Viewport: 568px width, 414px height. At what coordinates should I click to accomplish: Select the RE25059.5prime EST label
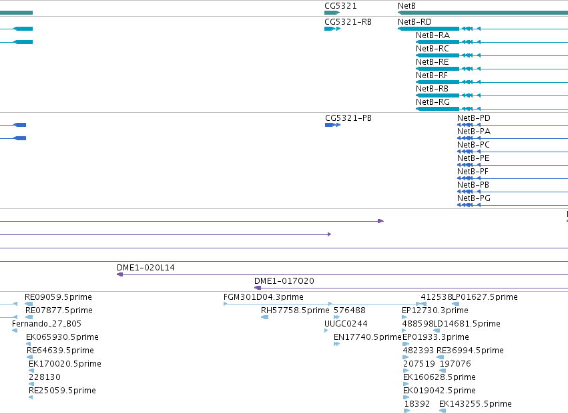tap(62, 391)
